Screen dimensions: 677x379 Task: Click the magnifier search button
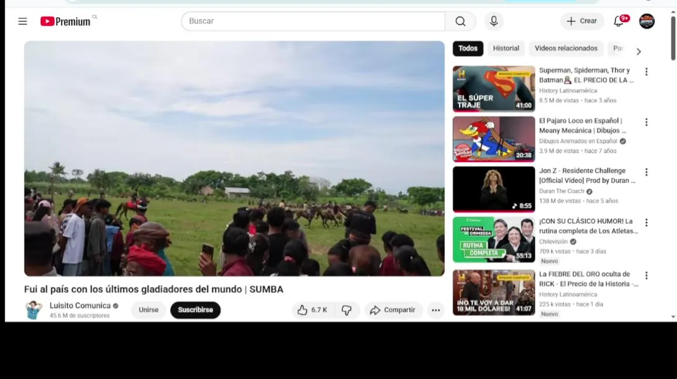pyautogui.click(x=460, y=21)
